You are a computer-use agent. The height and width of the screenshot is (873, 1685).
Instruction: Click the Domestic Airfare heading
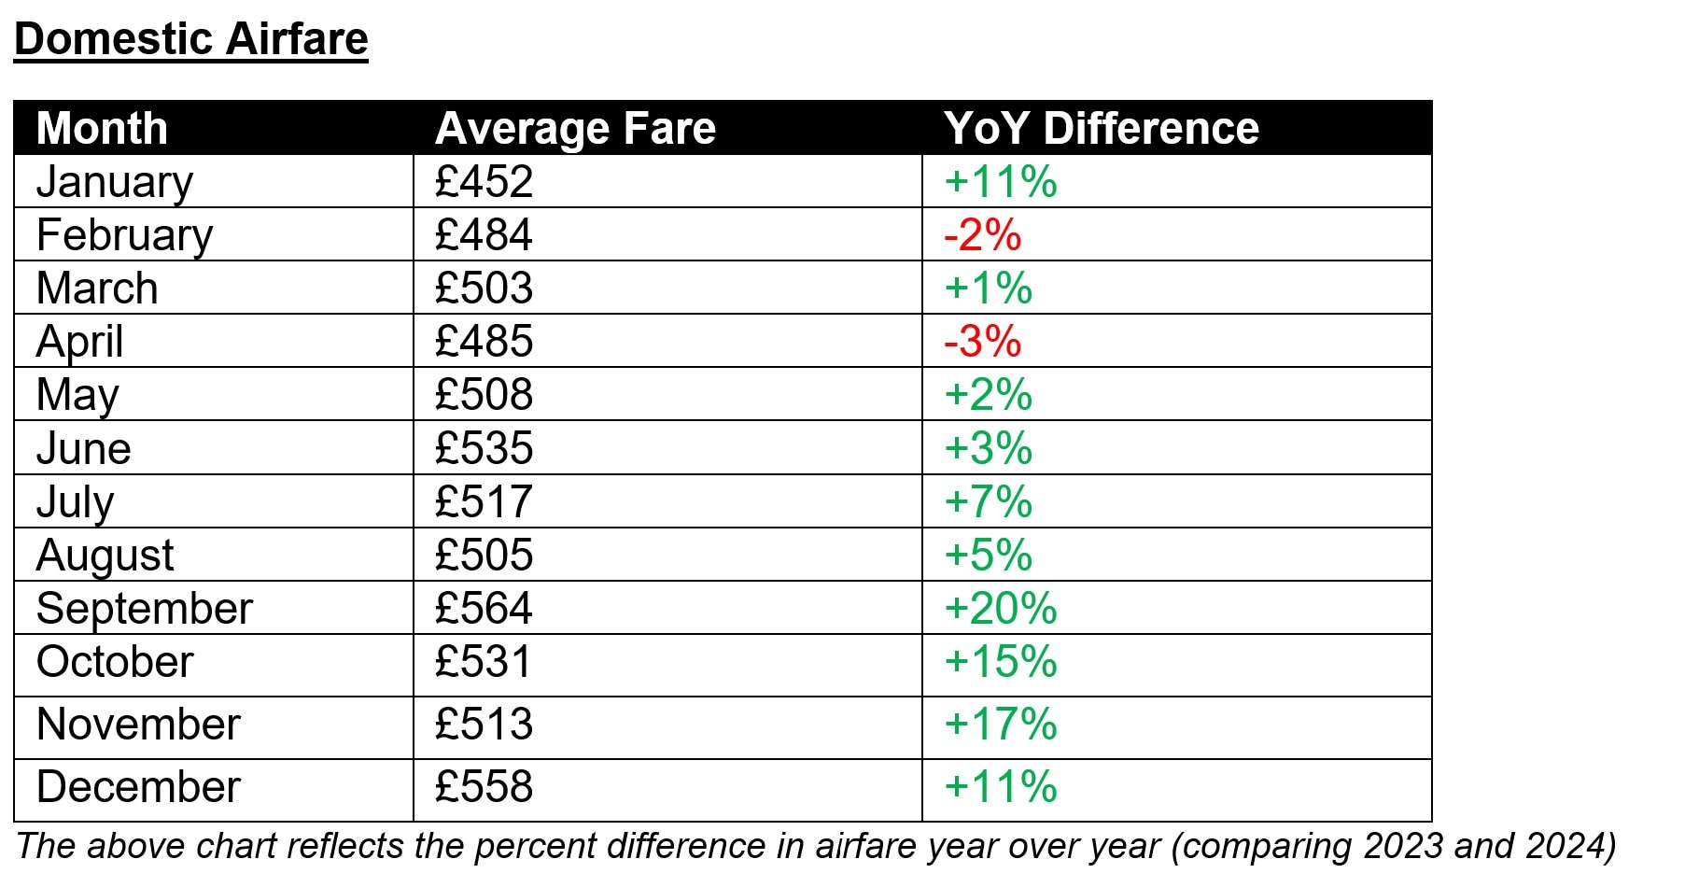191,39
